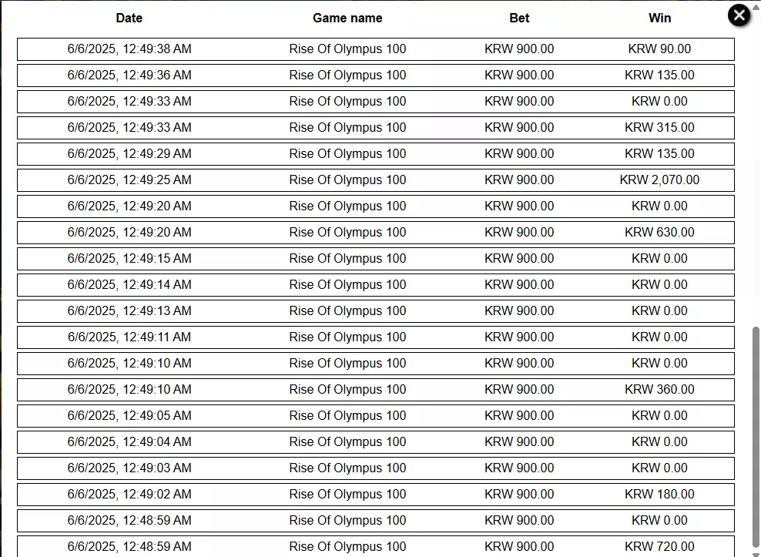Click KRW 900.00 bet in 12:49:03 row
Image resolution: width=761 pixels, height=557 pixels.
(x=519, y=468)
